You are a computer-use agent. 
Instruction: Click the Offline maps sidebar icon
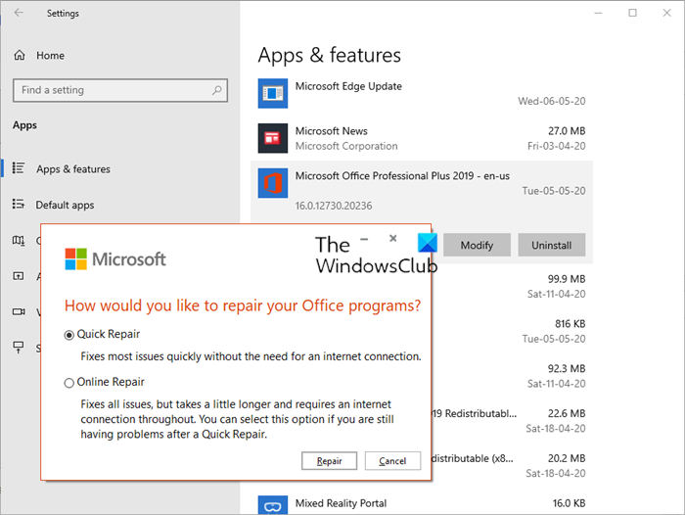(x=19, y=241)
